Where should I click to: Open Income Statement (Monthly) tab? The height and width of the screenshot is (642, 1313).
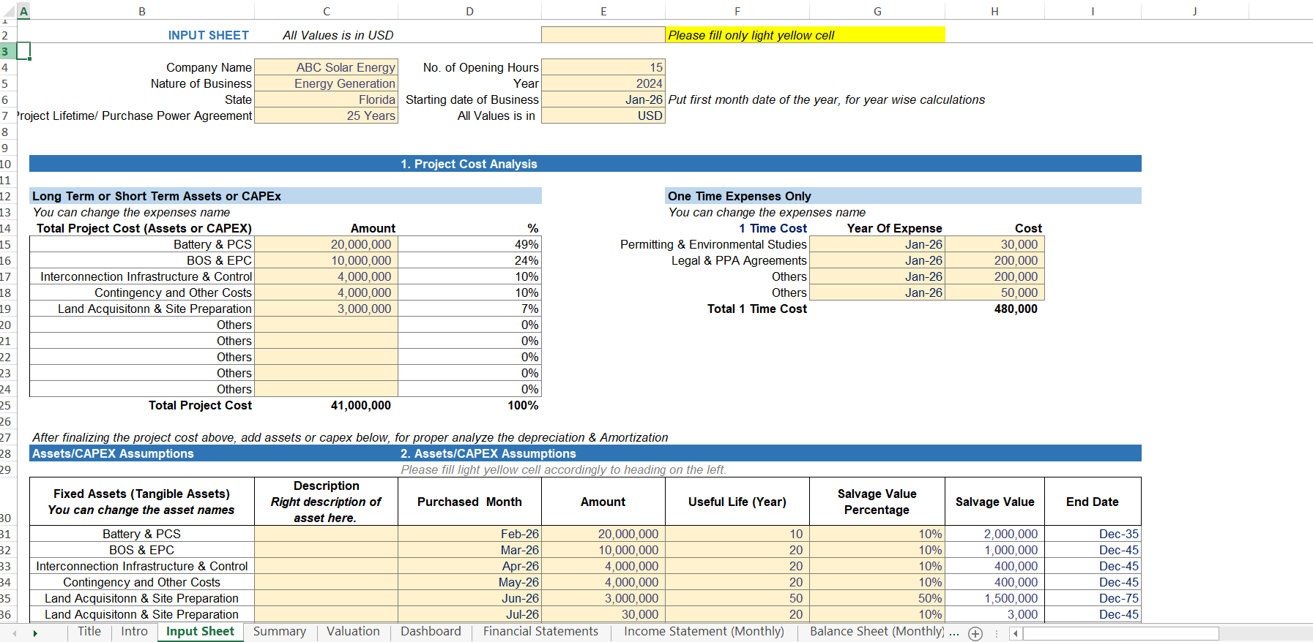704,632
